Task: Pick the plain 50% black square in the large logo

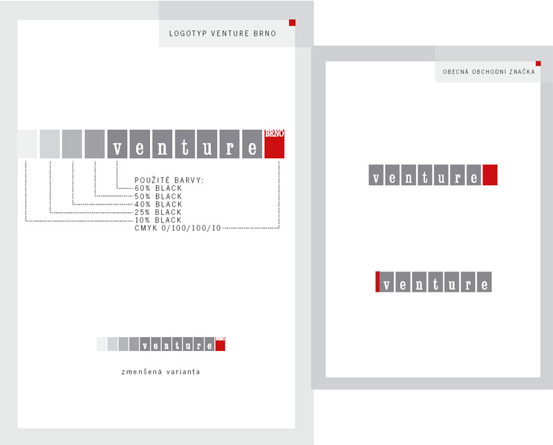Action: [95, 144]
